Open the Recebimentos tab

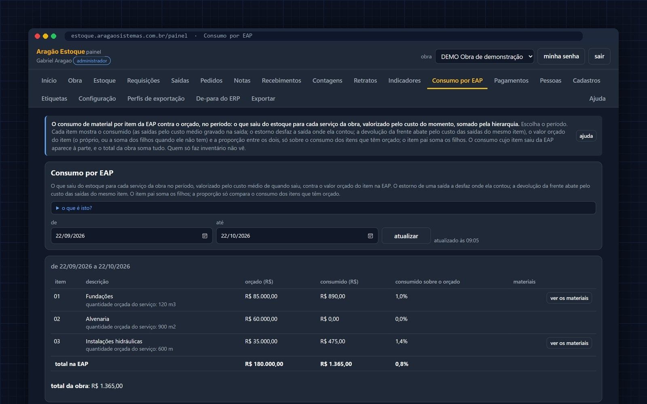[x=281, y=80]
